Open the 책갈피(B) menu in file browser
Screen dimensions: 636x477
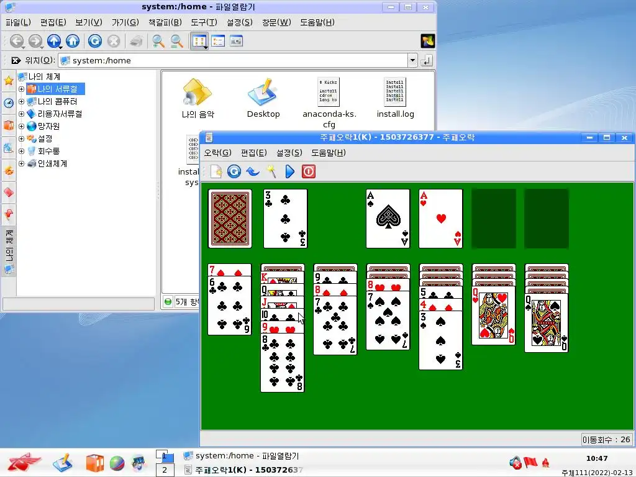coord(165,22)
